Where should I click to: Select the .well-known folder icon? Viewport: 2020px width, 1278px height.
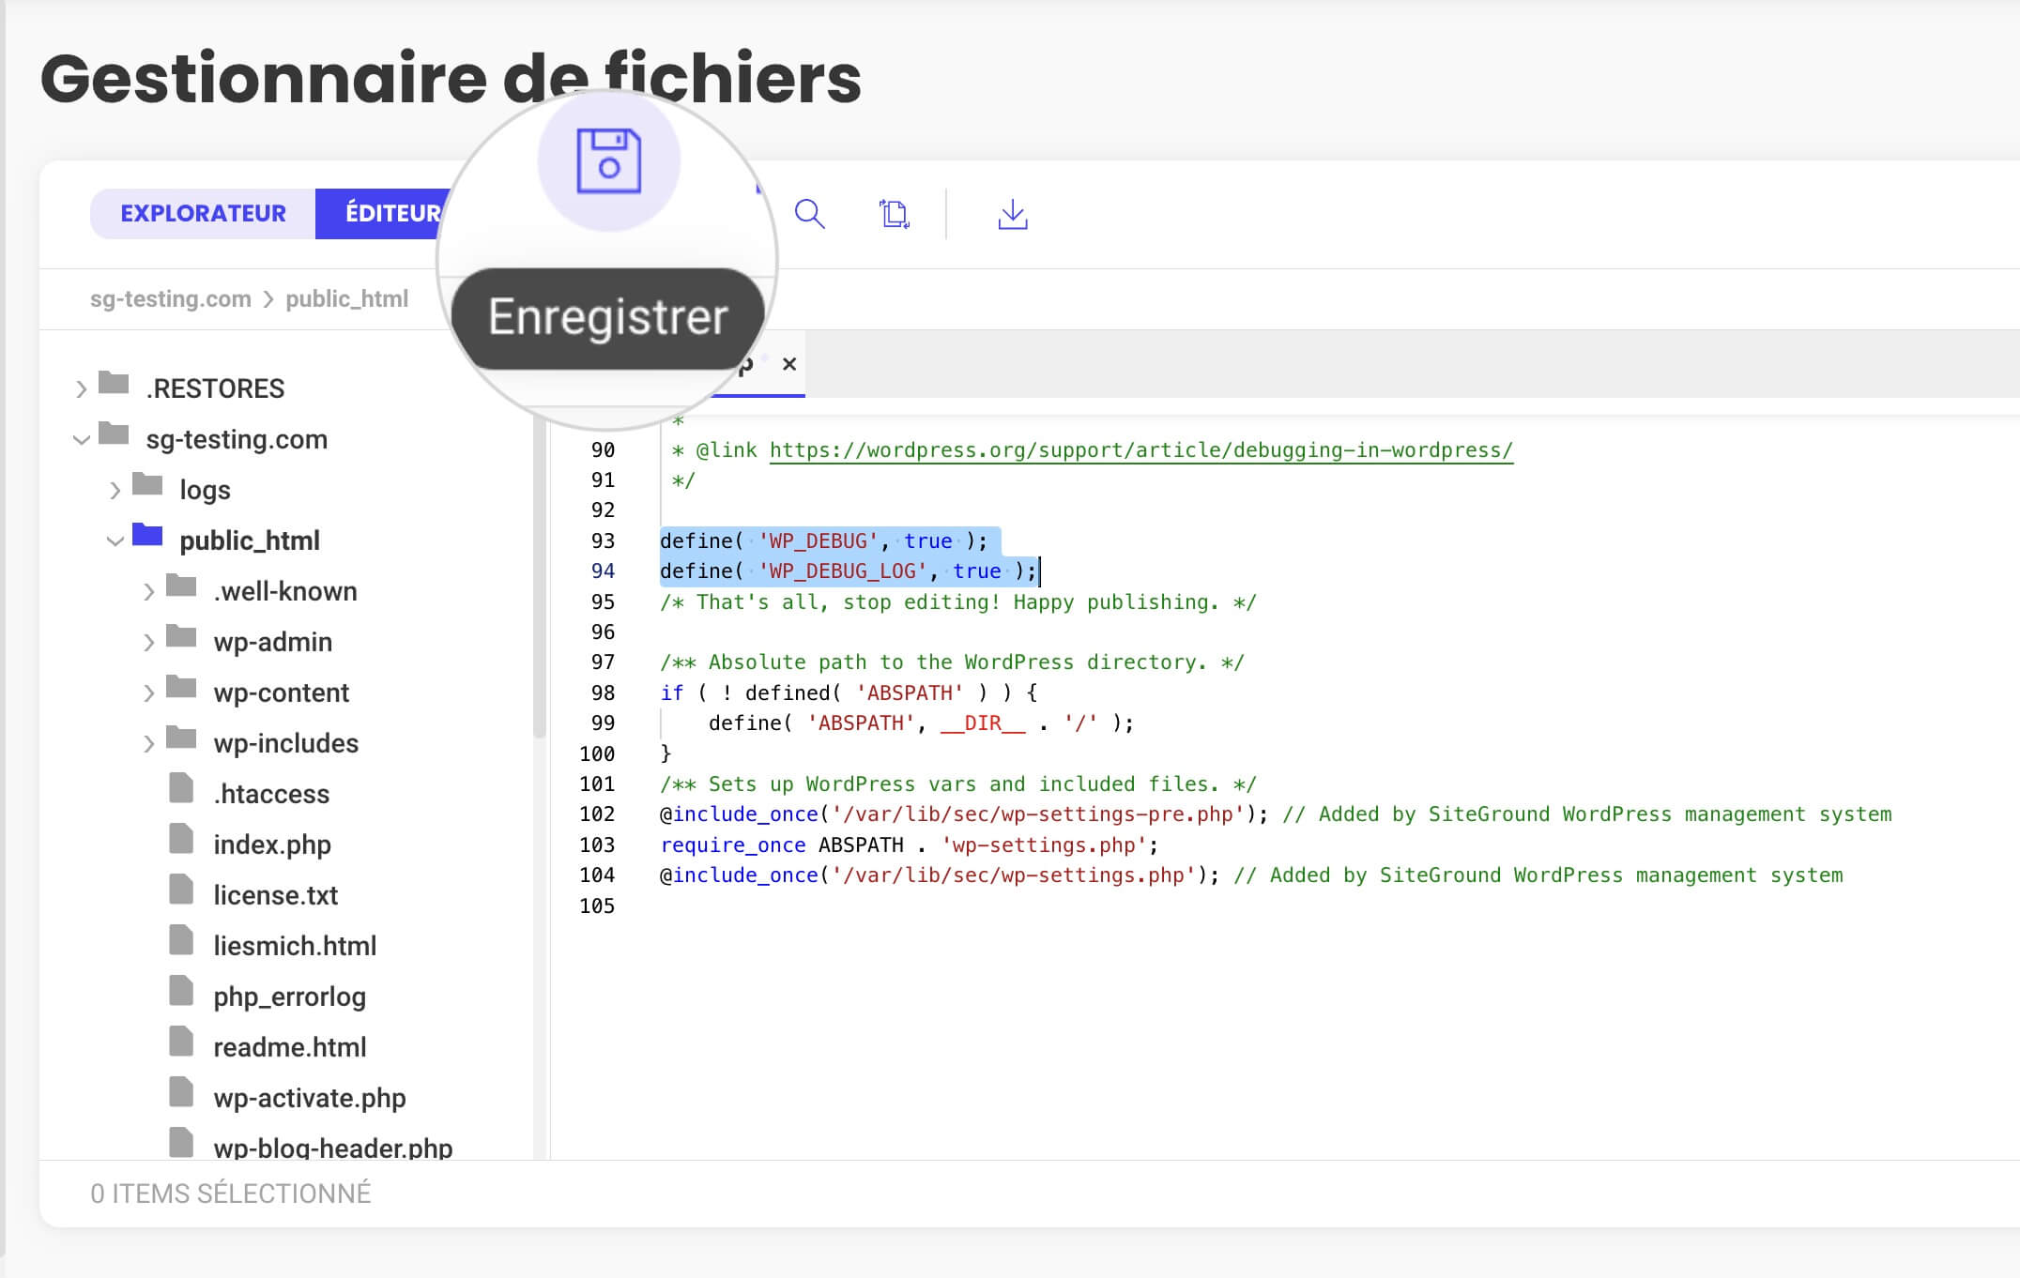[x=181, y=586]
